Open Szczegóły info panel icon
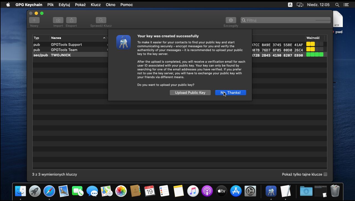 [x=231, y=20]
